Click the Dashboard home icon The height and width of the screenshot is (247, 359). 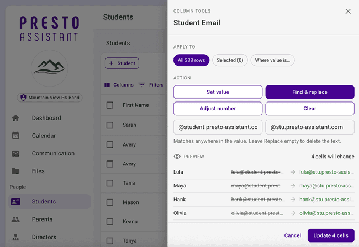click(15, 118)
